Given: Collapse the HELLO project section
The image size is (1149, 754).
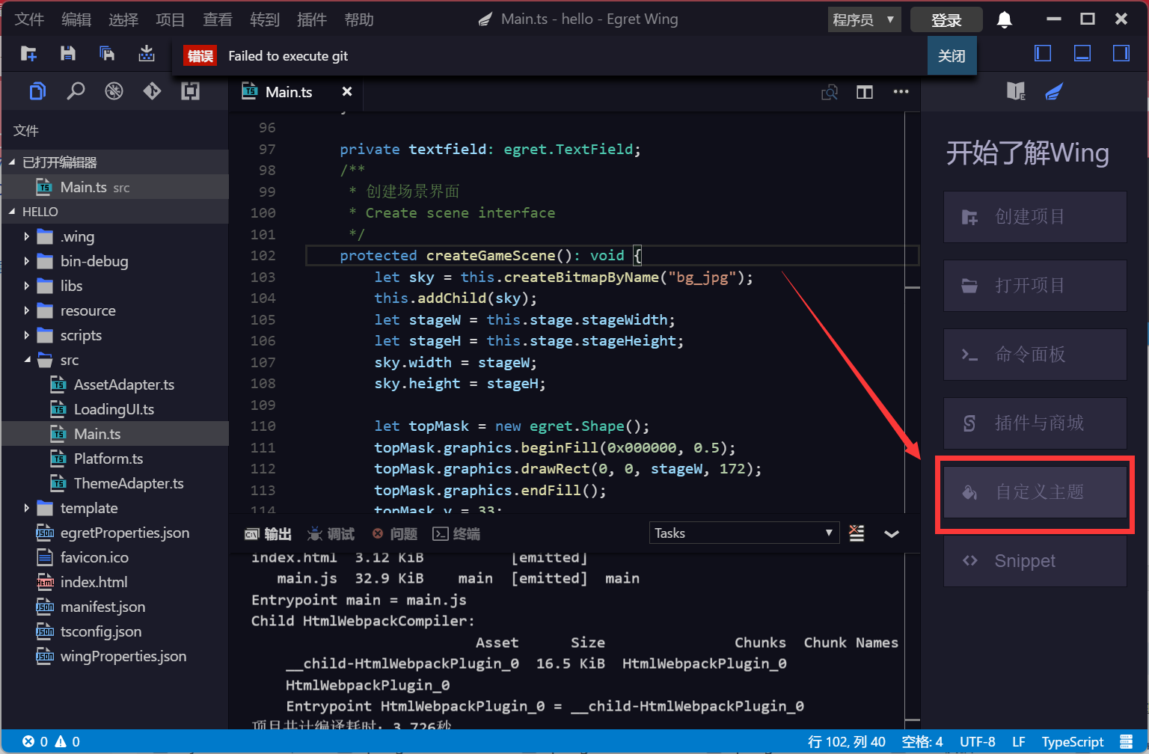Looking at the screenshot, I should [115, 212].
